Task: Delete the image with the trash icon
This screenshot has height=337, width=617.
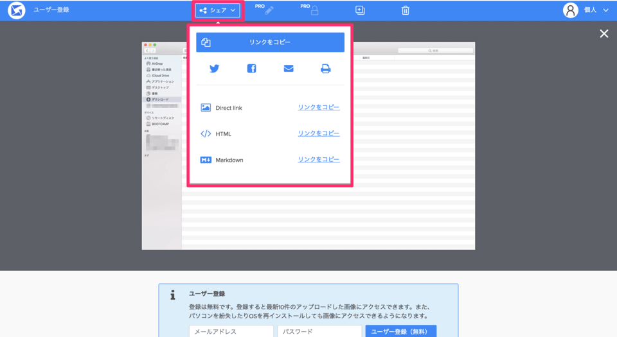Action: [406, 10]
